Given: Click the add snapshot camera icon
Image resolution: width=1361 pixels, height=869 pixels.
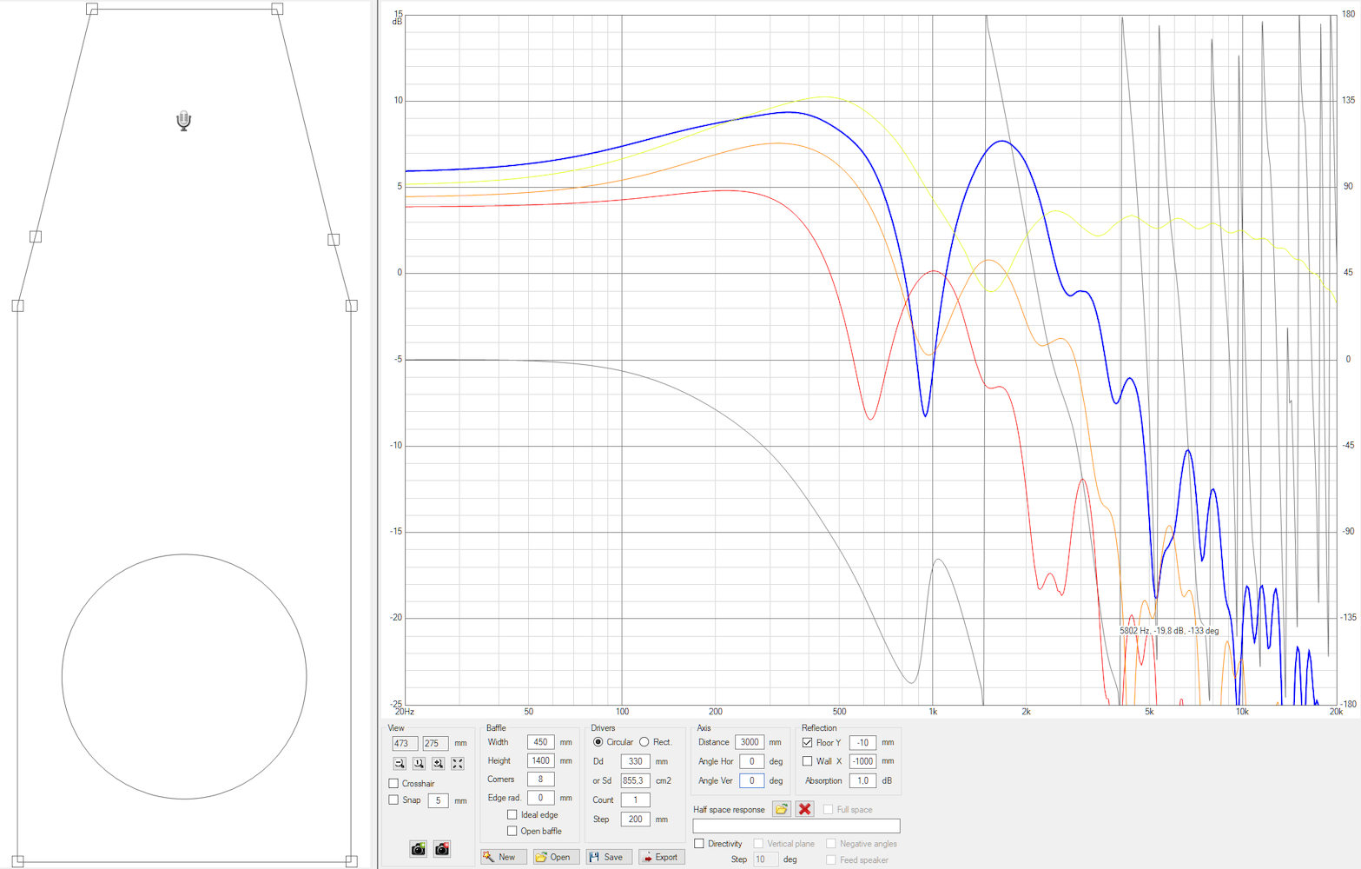Looking at the screenshot, I should 419,849.
